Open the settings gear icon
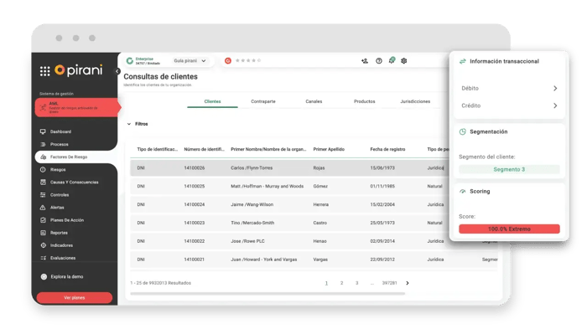587x329 pixels. (x=404, y=61)
